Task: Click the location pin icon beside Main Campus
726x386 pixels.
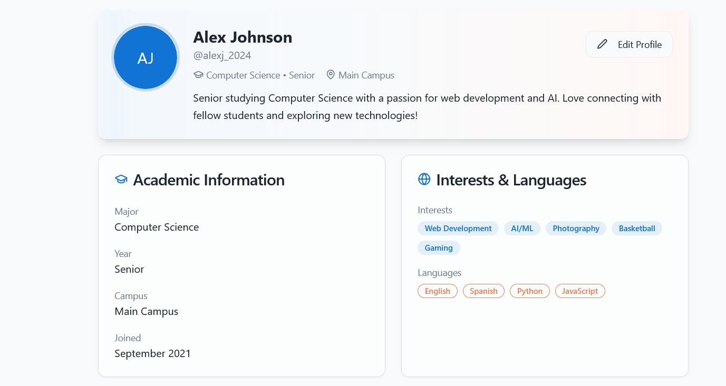Action: 331,75
